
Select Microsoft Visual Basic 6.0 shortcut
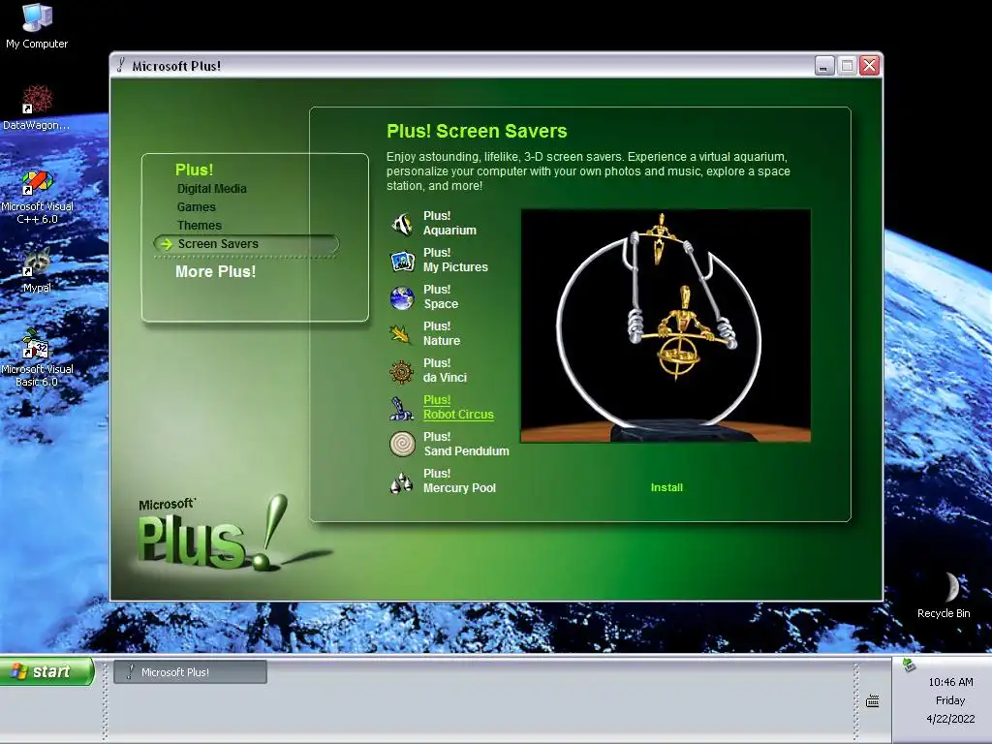[37, 357]
